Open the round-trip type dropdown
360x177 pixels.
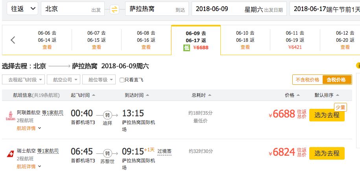[x=22, y=9]
